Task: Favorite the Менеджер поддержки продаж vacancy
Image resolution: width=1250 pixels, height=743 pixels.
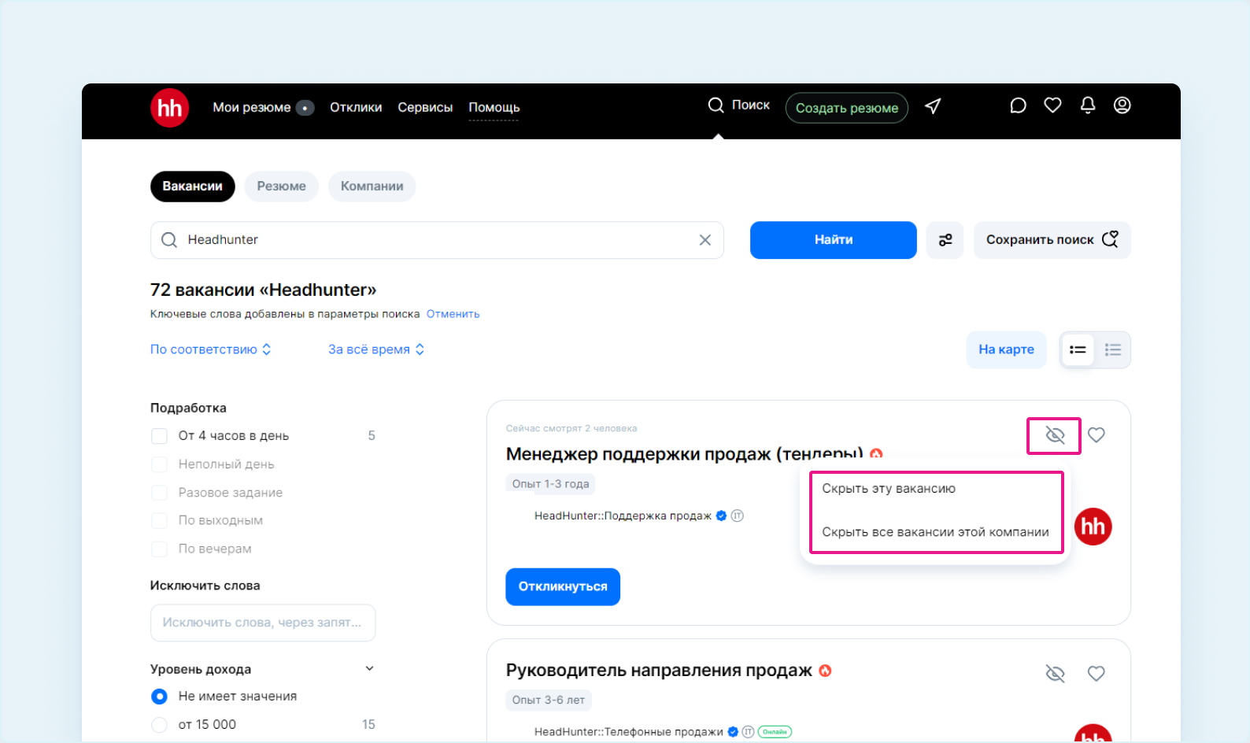Action: [1097, 435]
